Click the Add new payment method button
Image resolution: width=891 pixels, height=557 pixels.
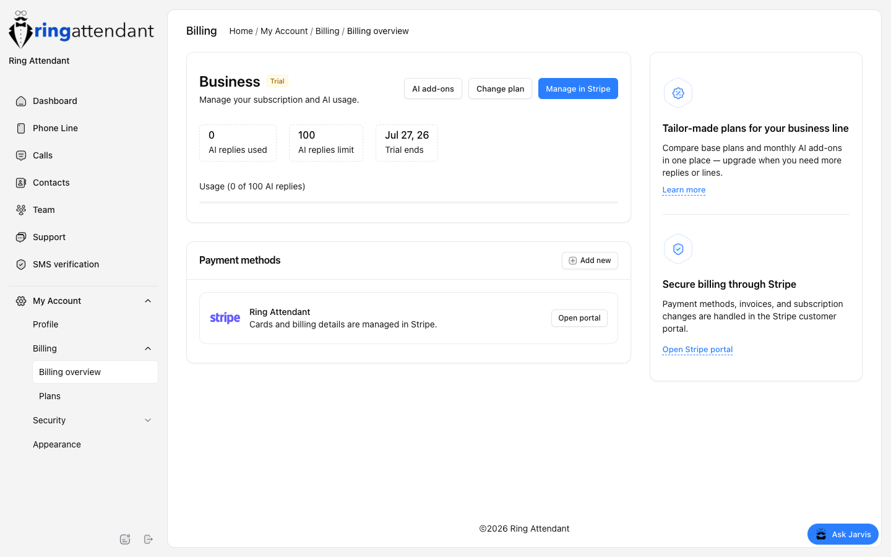tap(590, 261)
